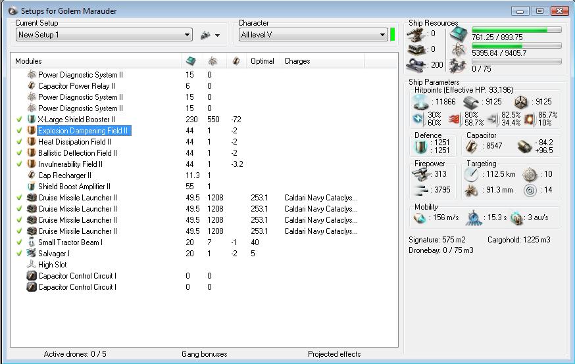Click the launcher hardpoints icon in Ship Resources
The width and height of the screenshot is (575, 364).
(416, 49)
